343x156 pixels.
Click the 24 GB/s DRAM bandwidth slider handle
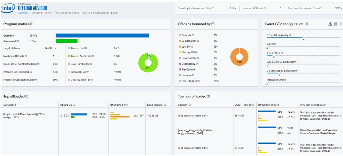point(280,73)
